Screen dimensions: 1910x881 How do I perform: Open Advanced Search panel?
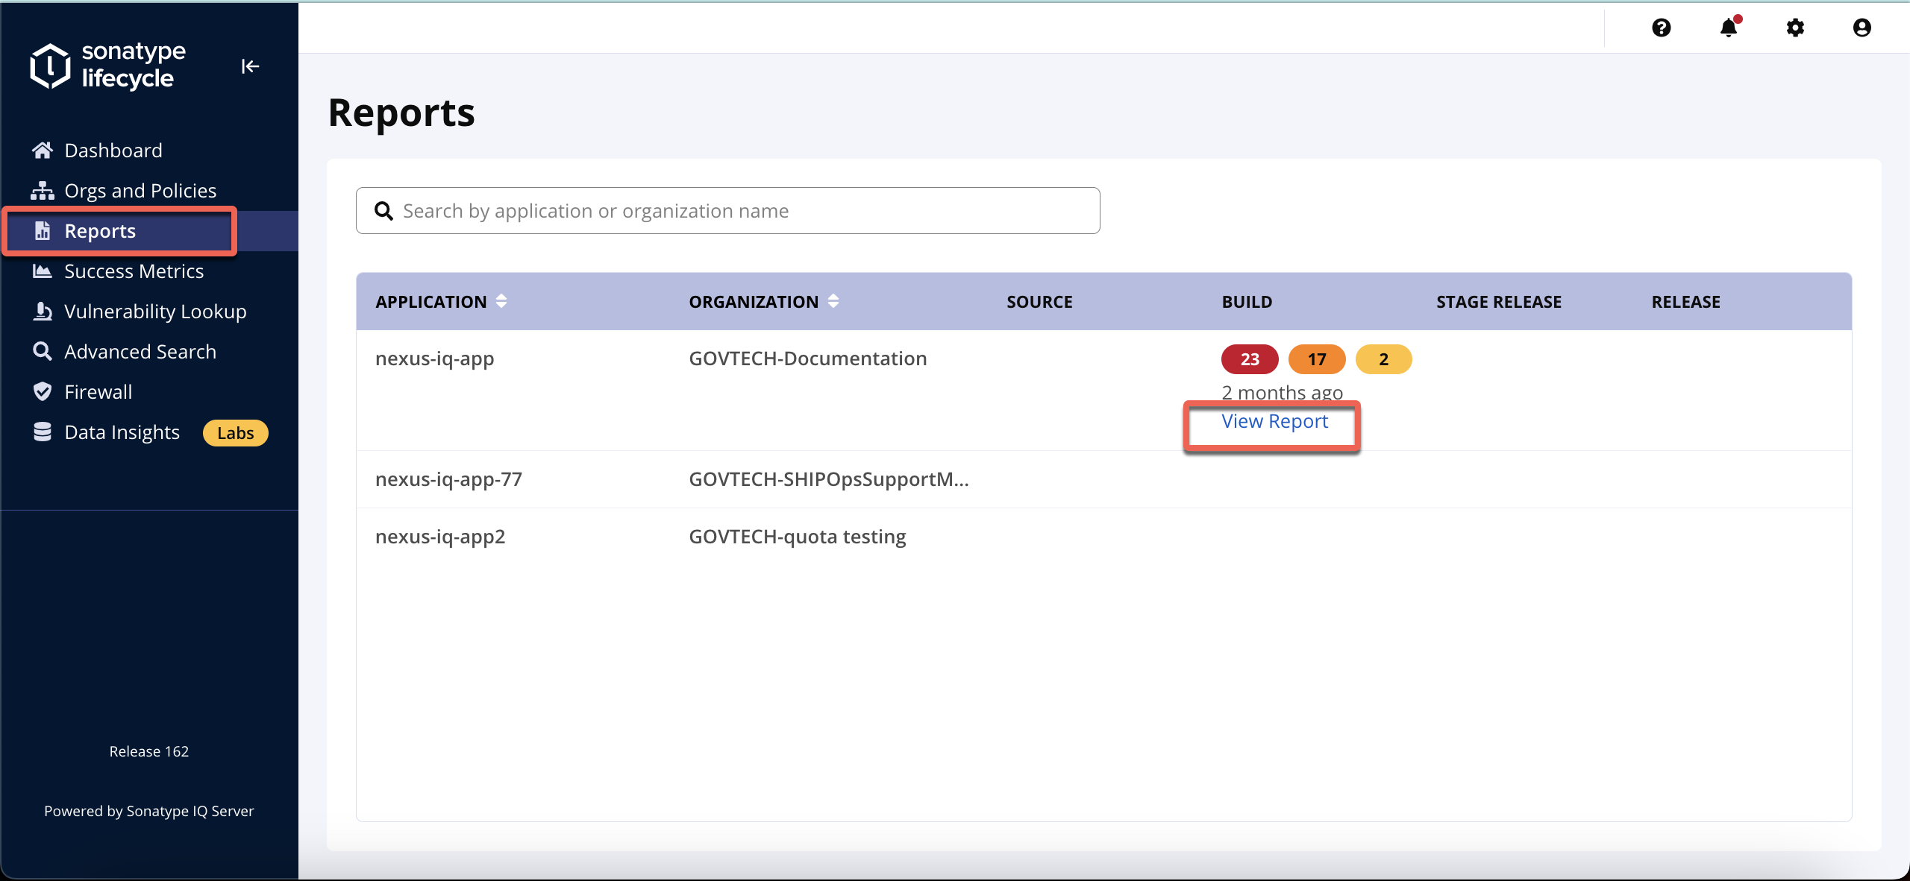(x=140, y=352)
